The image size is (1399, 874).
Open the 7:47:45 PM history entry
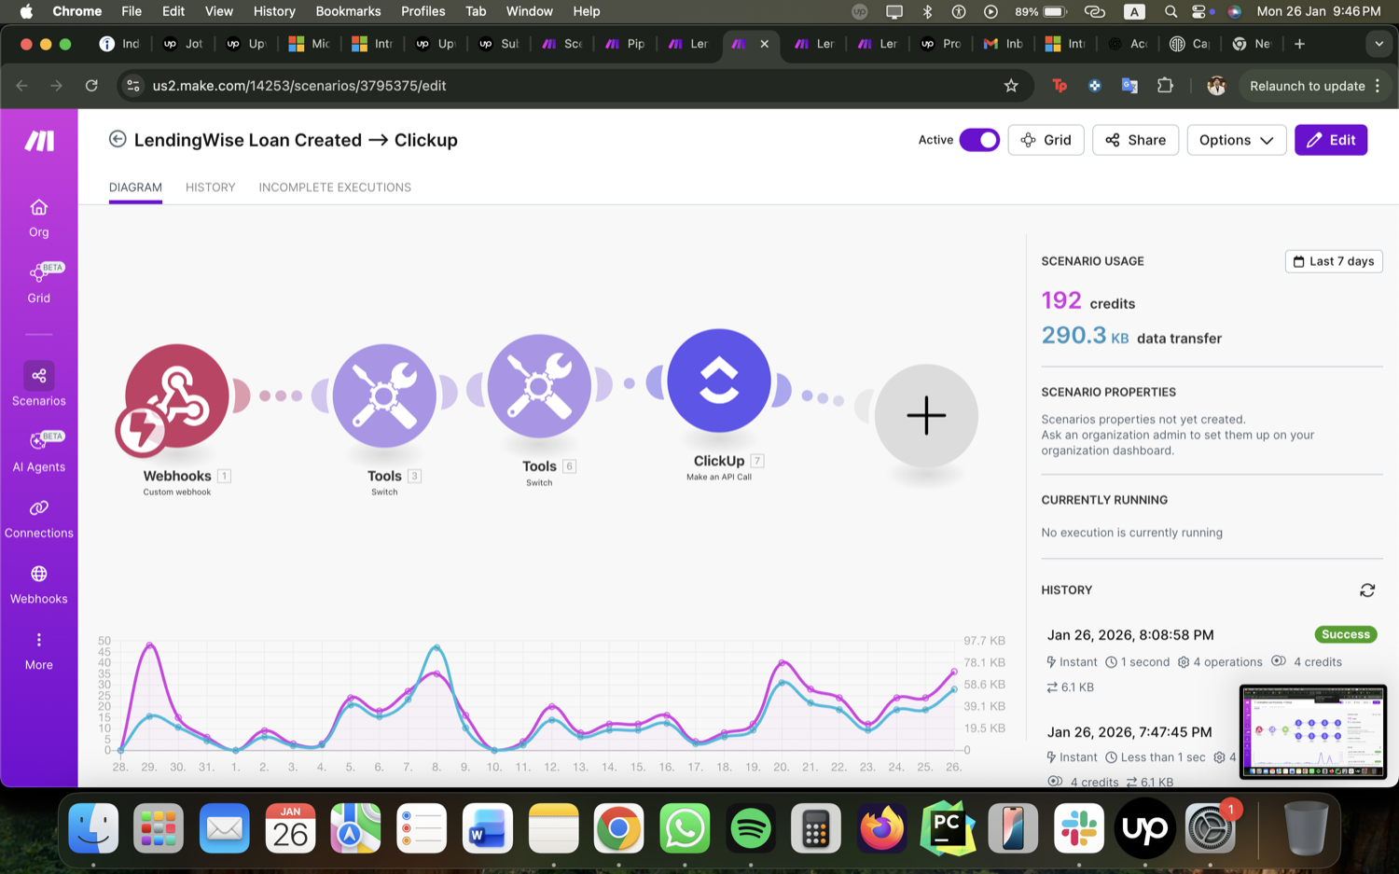(1129, 732)
